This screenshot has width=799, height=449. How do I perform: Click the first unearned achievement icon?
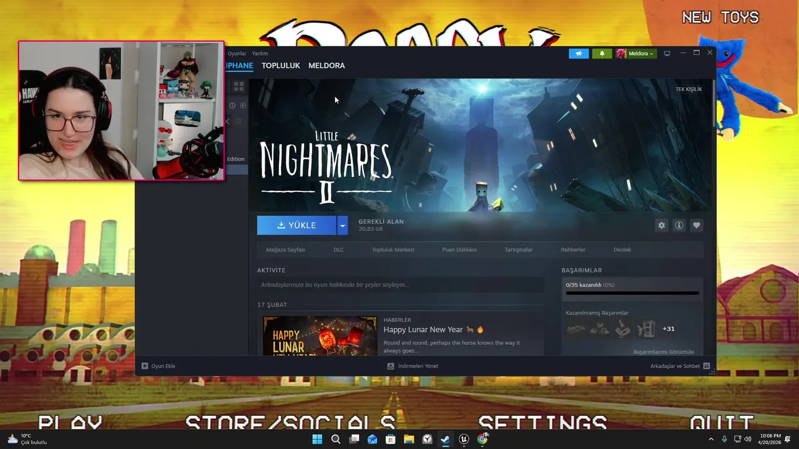click(576, 329)
